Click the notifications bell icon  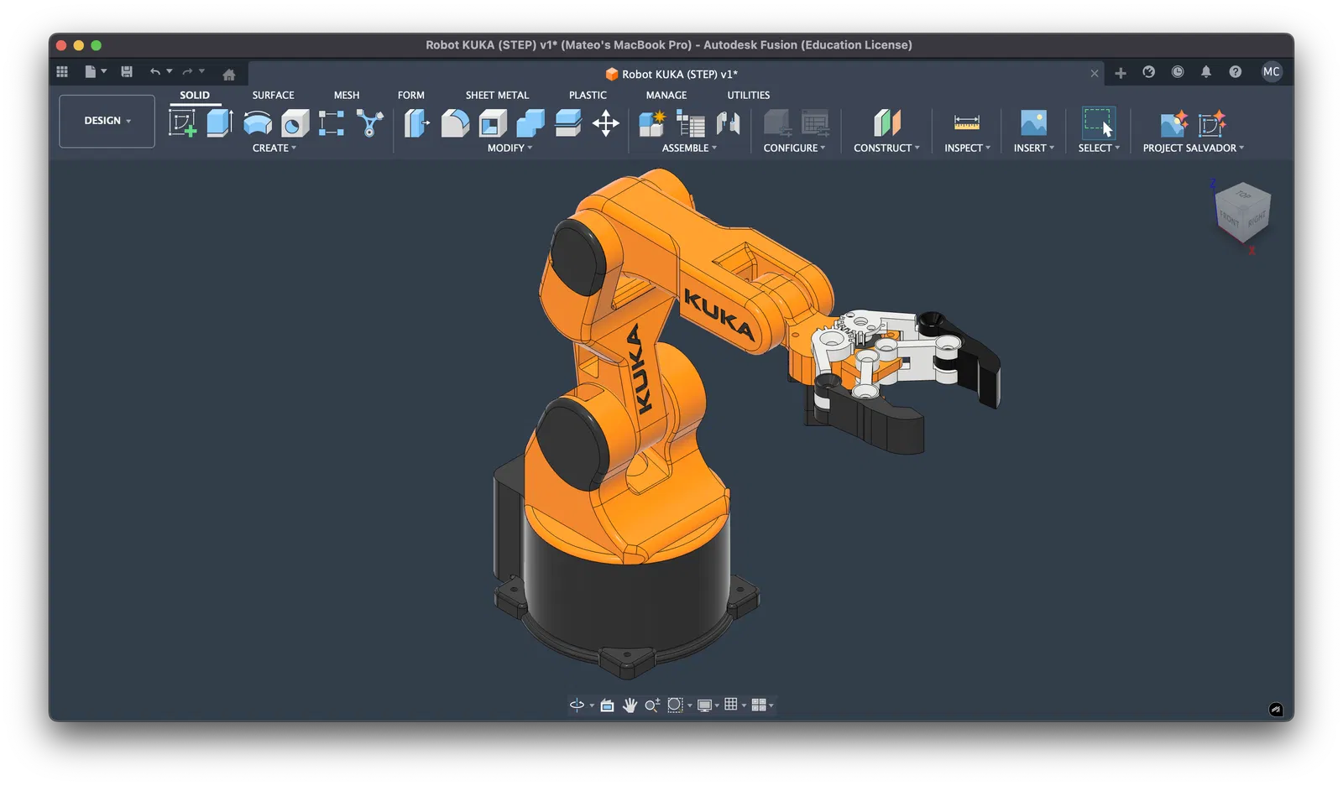pyautogui.click(x=1206, y=72)
